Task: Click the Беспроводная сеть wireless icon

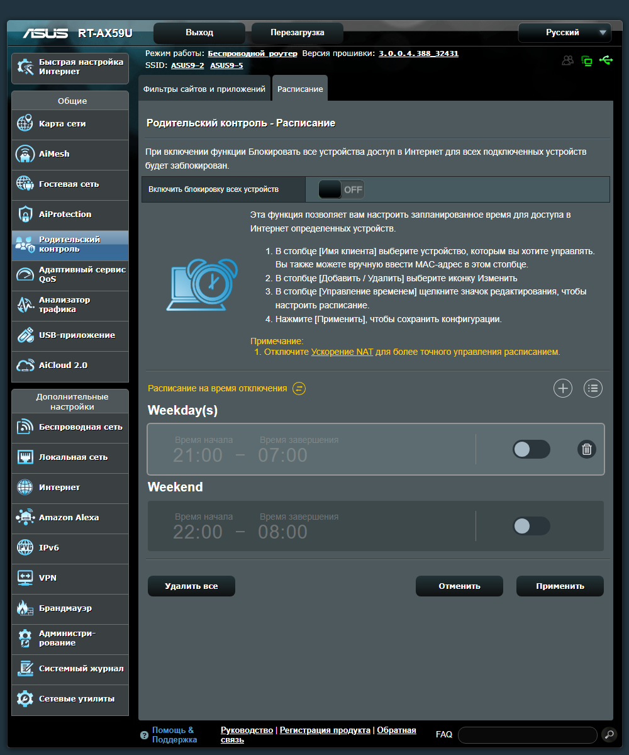Action: (x=25, y=427)
